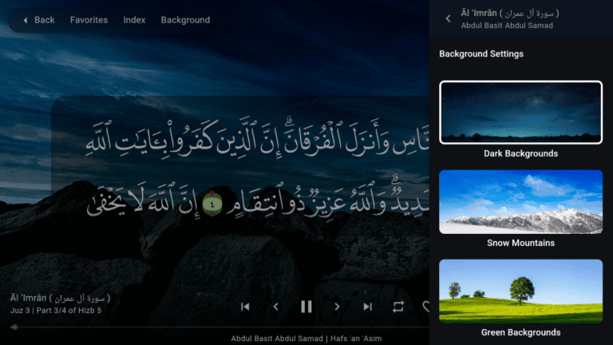Click the bottom-left Āl 'Imrān surah title
The height and width of the screenshot is (345, 613).
click(x=60, y=299)
